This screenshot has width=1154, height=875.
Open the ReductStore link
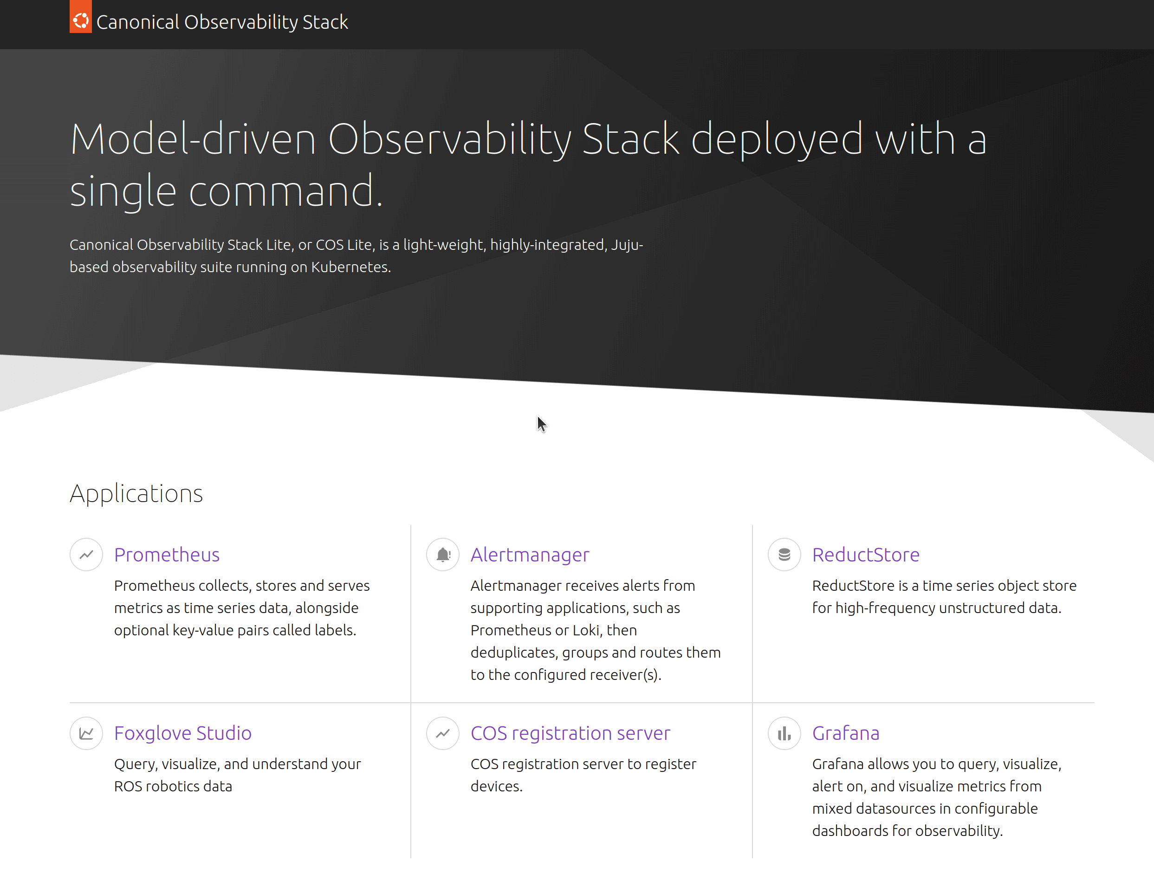tap(865, 555)
